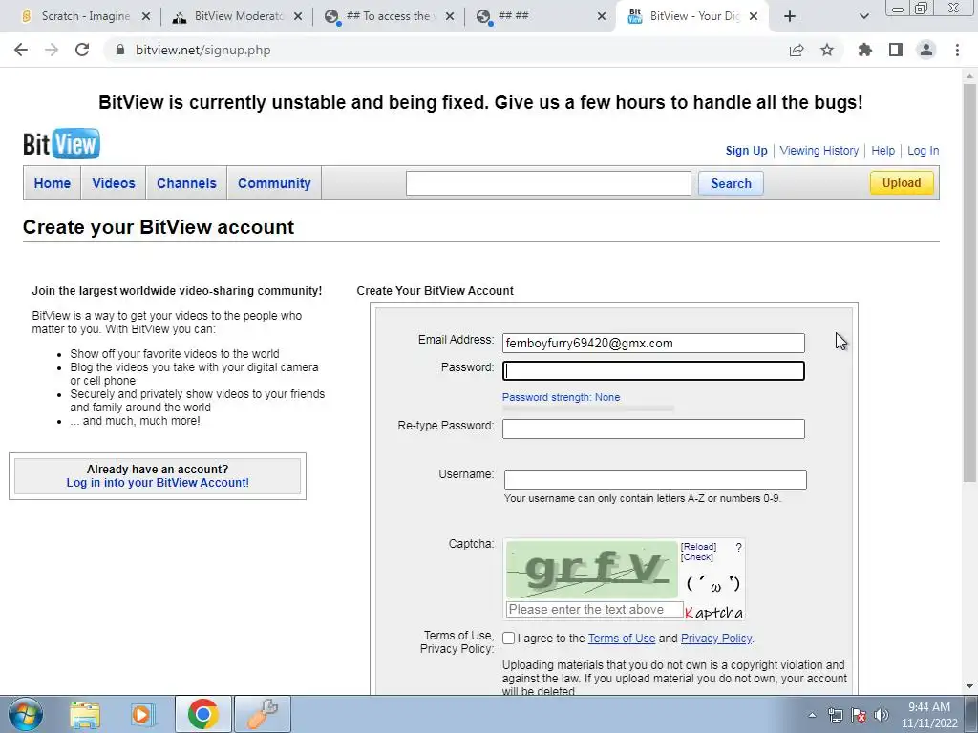
Task: Click the captcha text entry box
Action: click(x=594, y=610)
